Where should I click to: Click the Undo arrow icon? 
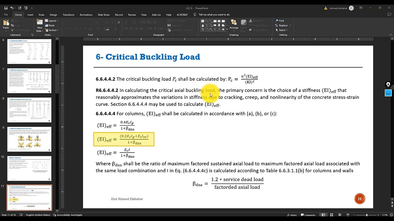pos(12,8)
